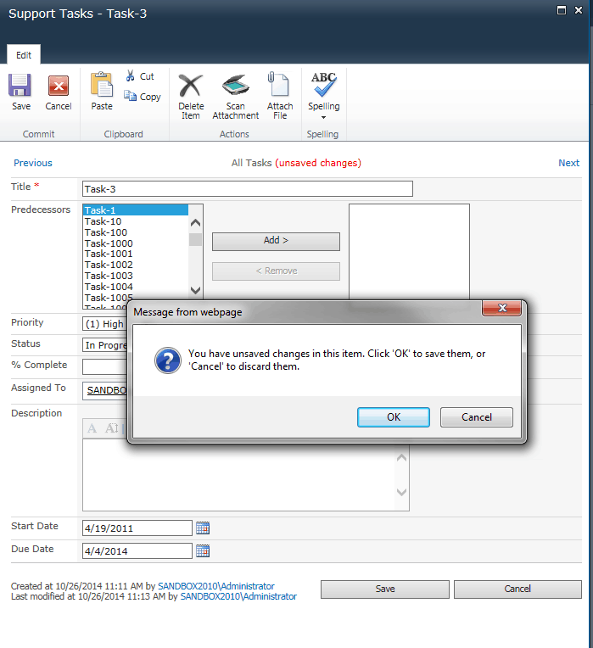Switch to the Edit ribbon tab

(24, 55)
